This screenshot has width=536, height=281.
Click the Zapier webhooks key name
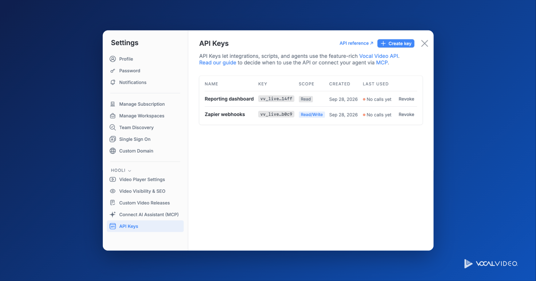click(x=225, y=114)
